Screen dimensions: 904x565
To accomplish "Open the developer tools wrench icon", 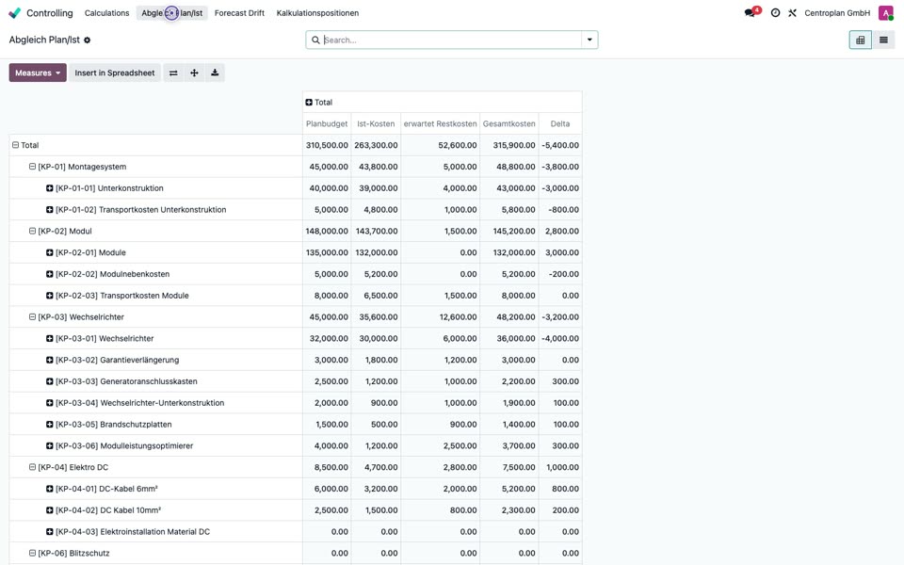I will pos(792,12).
